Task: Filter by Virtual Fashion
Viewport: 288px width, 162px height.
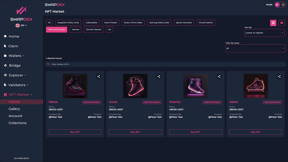Action: [x=206, y=22]
